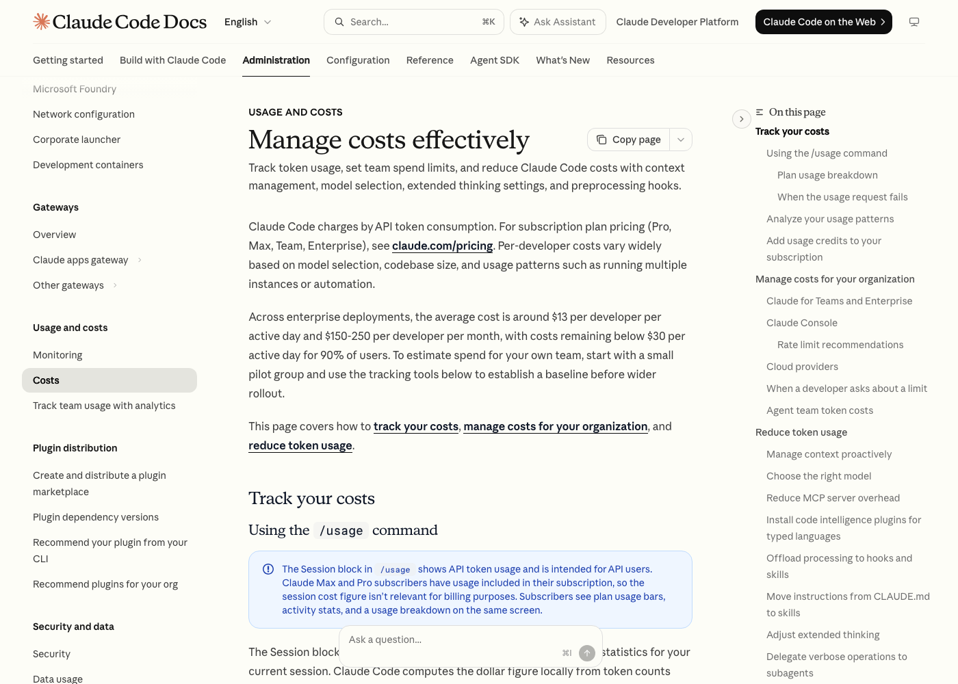This screenshot has height=684, width=958.
Task: Expand the Other gateways chevron
Action: pyautogui.click(x=115, y=285)
